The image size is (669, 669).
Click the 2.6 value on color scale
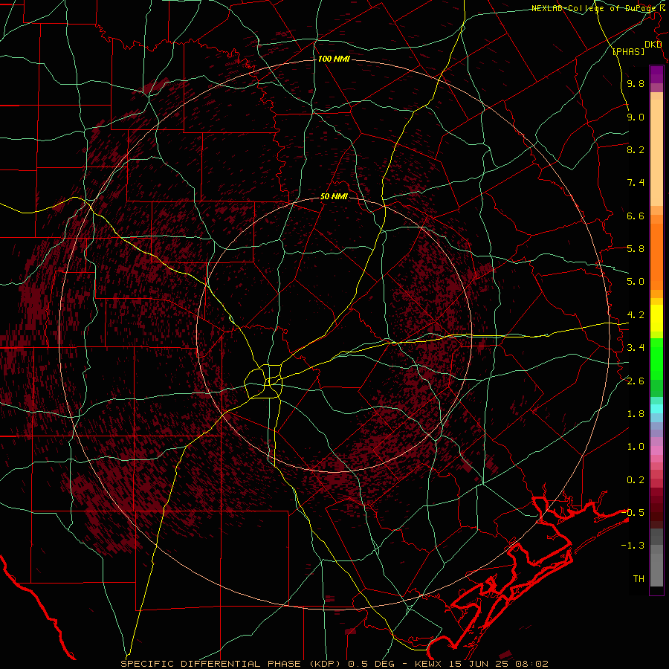click(x=636, y=381)
